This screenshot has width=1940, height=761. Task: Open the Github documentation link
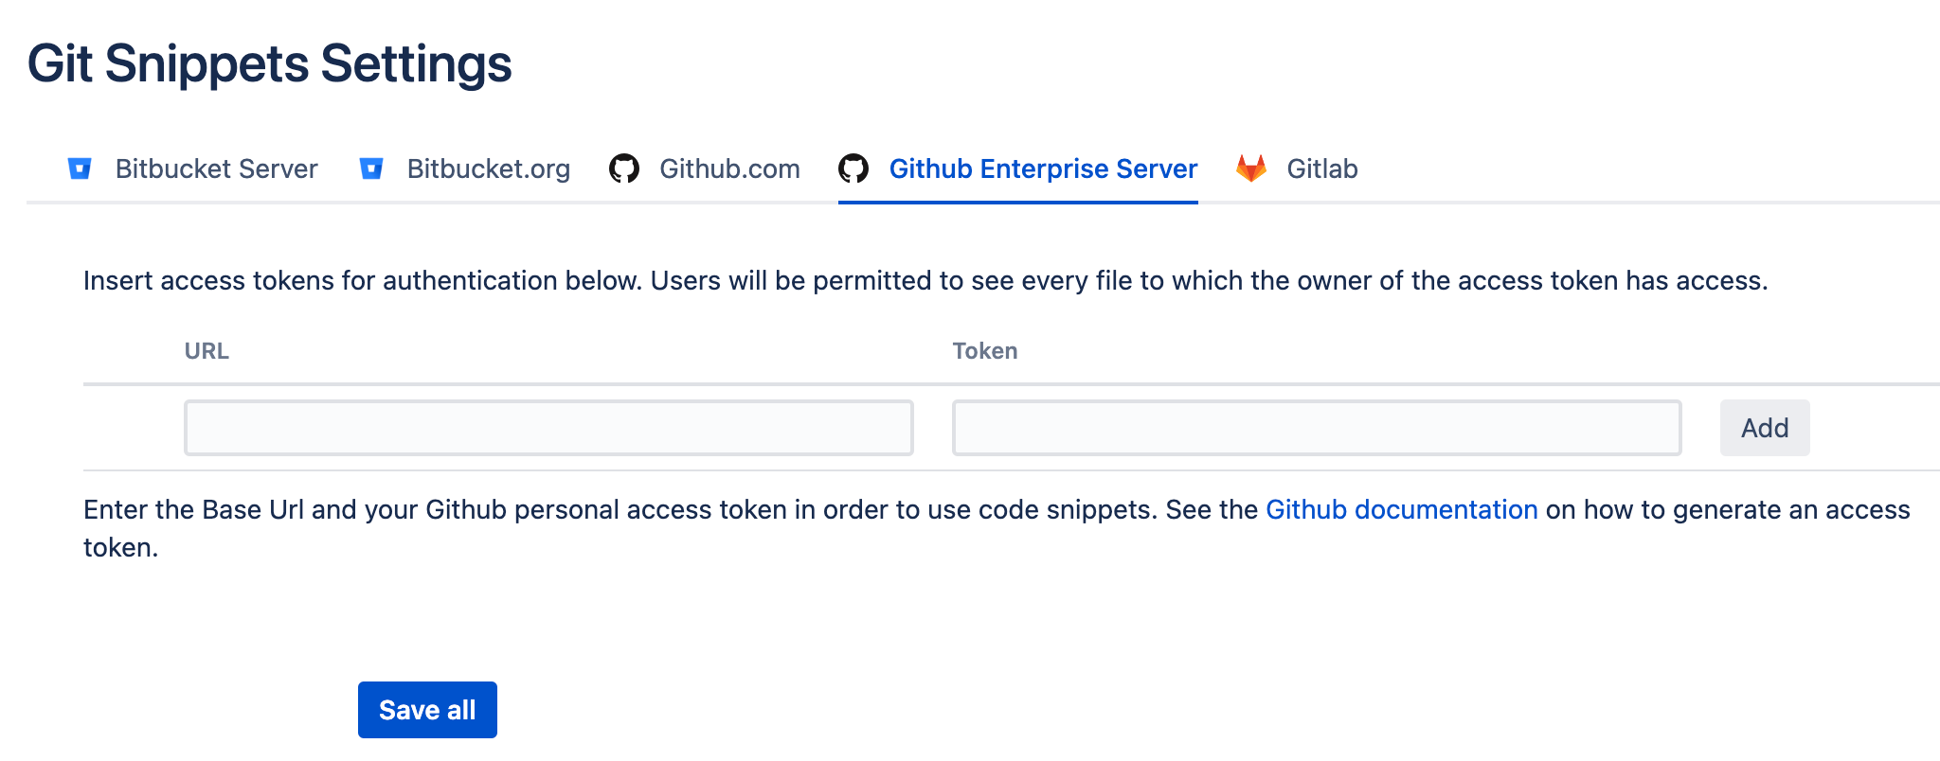pyautogui.click(x=1401, y=509)
